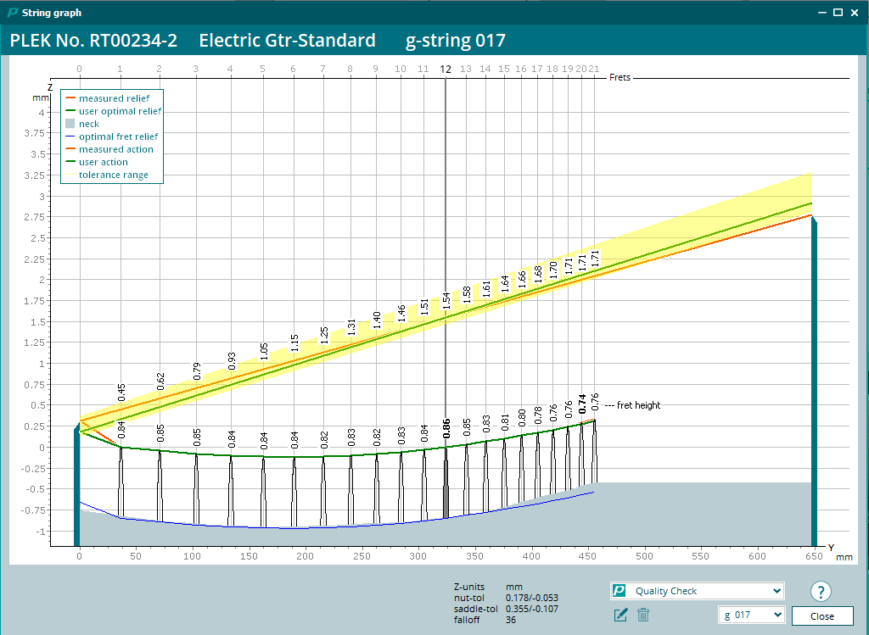Click 'user optimal relief' legend entry
869x635 pixels.
point(121,111)
